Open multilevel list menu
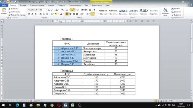The width and height of the screenshot is (193, 108). 77,10
